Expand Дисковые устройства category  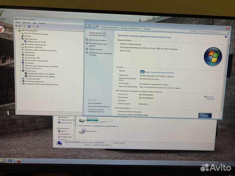tap(20, 47)
